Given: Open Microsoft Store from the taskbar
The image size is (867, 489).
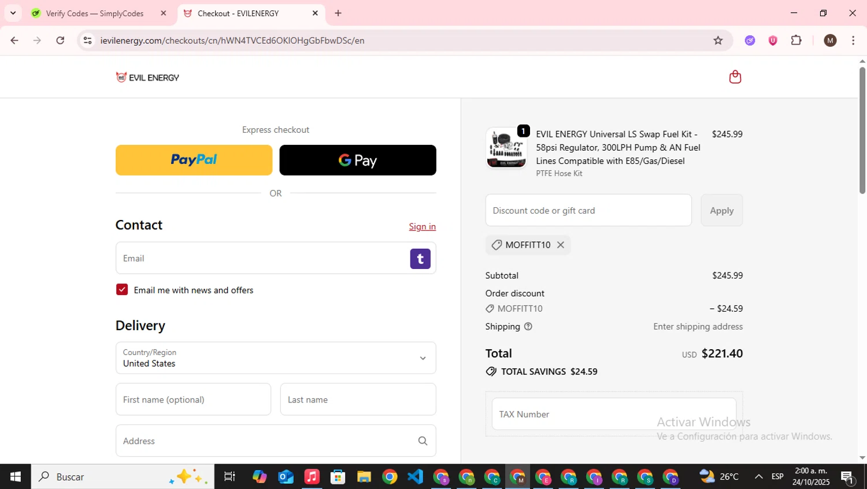Looking at the screenshot, I should (338, 477).
